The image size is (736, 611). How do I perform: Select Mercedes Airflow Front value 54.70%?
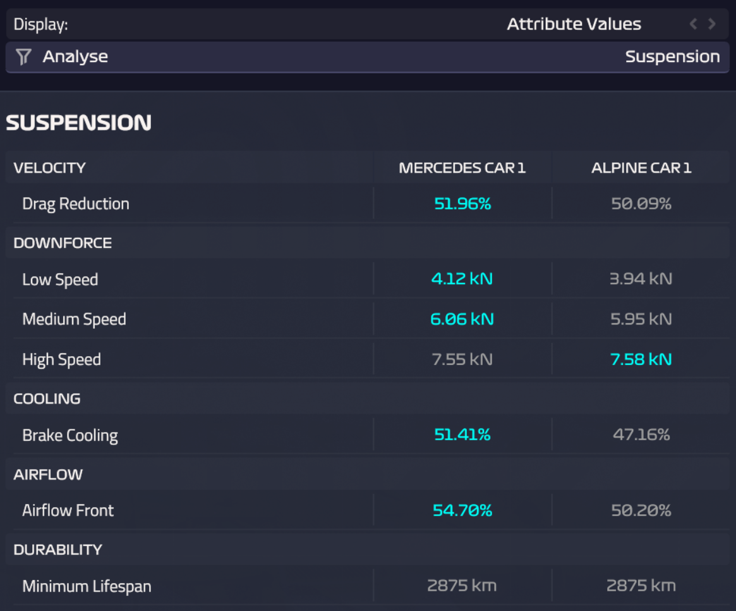point(462,510)
